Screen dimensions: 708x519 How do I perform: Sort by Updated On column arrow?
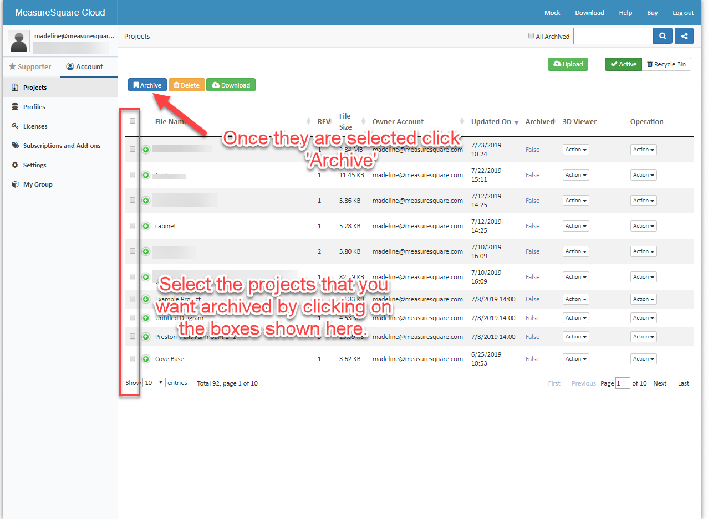pyautogui.click(x=517, y=122)
